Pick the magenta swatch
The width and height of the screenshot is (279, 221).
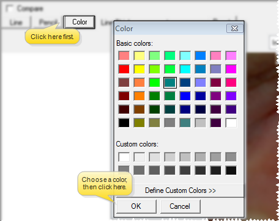click(x=231, y=69)
